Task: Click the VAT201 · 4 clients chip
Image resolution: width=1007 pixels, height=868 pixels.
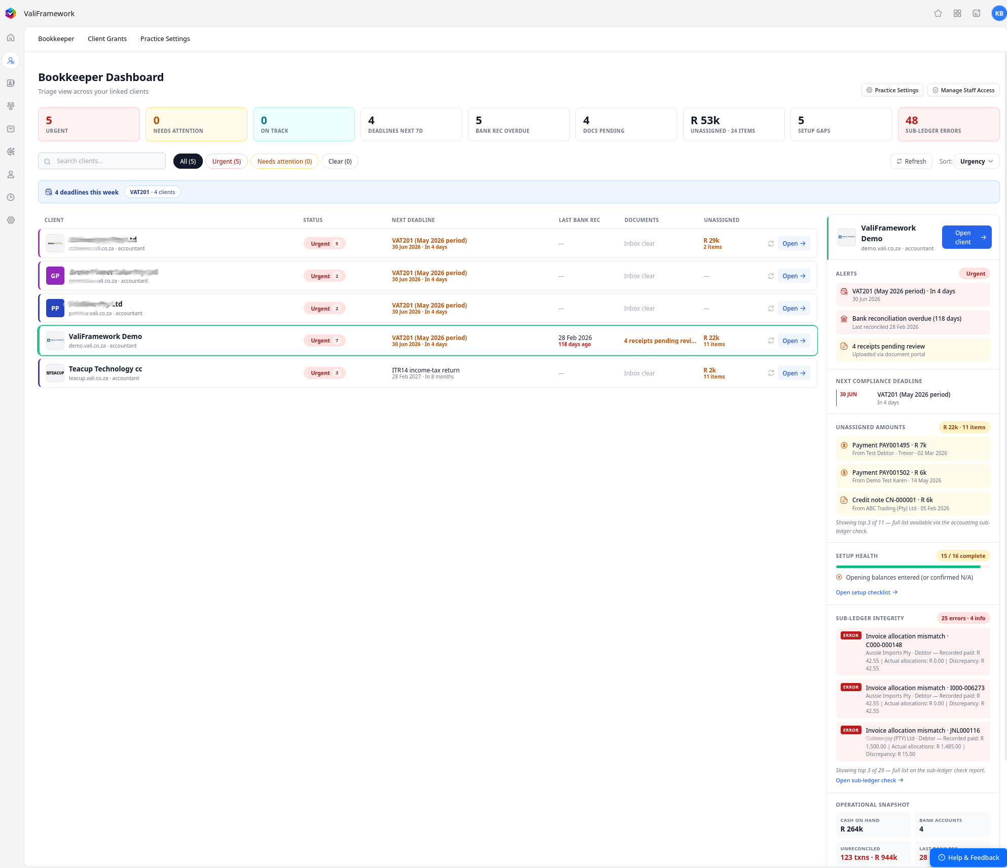Action: click(152, 192)
